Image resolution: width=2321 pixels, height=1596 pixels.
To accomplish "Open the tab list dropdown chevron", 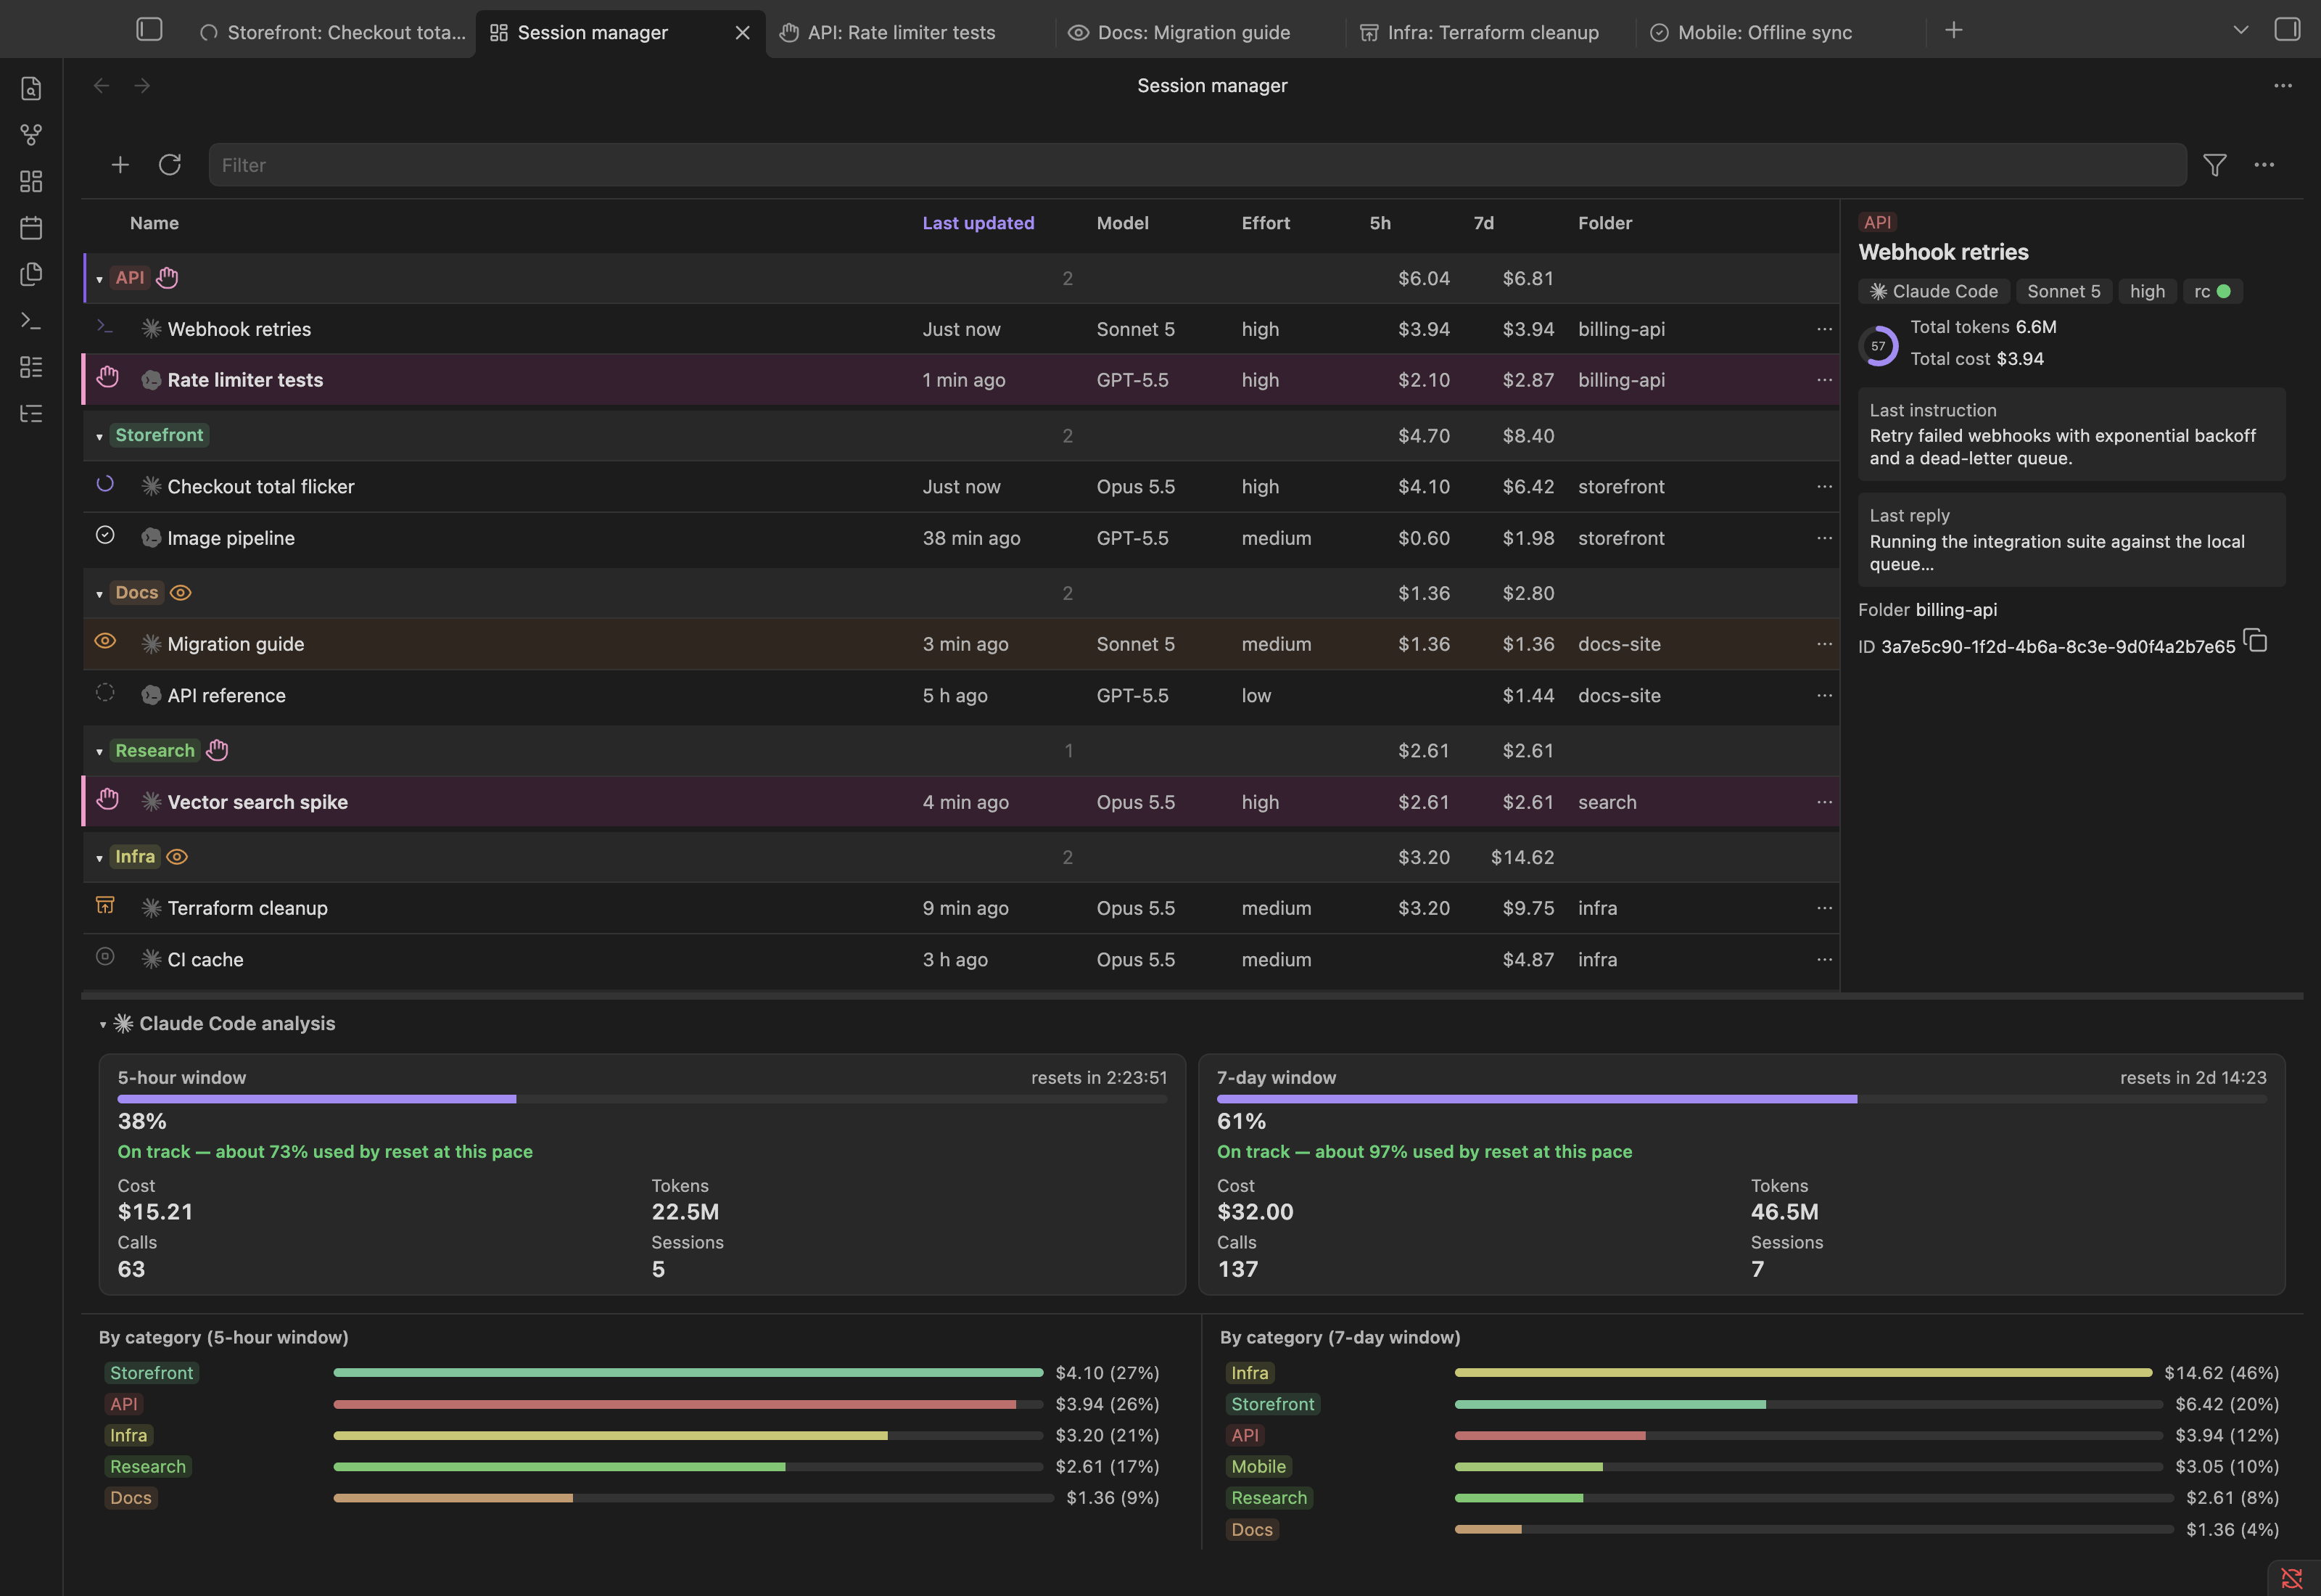I will (x=2240, y=30).
